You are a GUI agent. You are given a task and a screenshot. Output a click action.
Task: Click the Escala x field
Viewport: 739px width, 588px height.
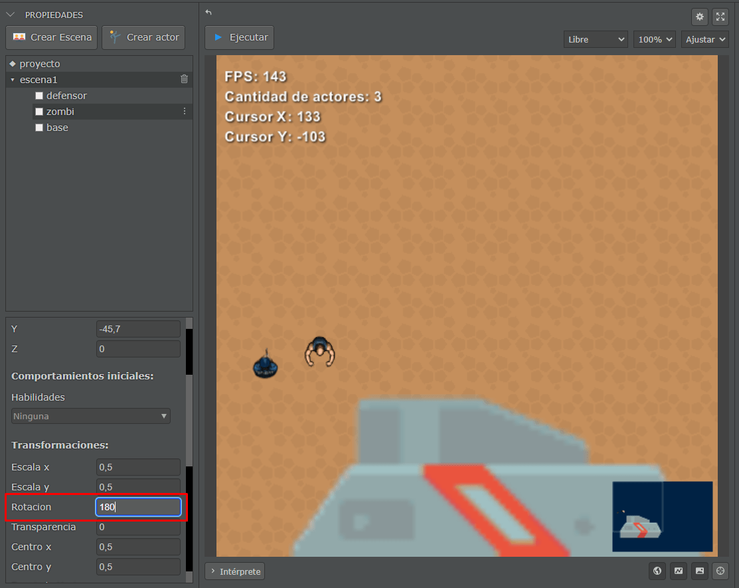pos(138,467)
